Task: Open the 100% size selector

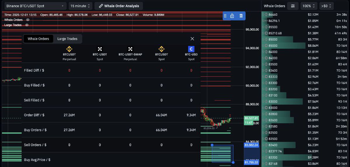Action: (309, 6)
